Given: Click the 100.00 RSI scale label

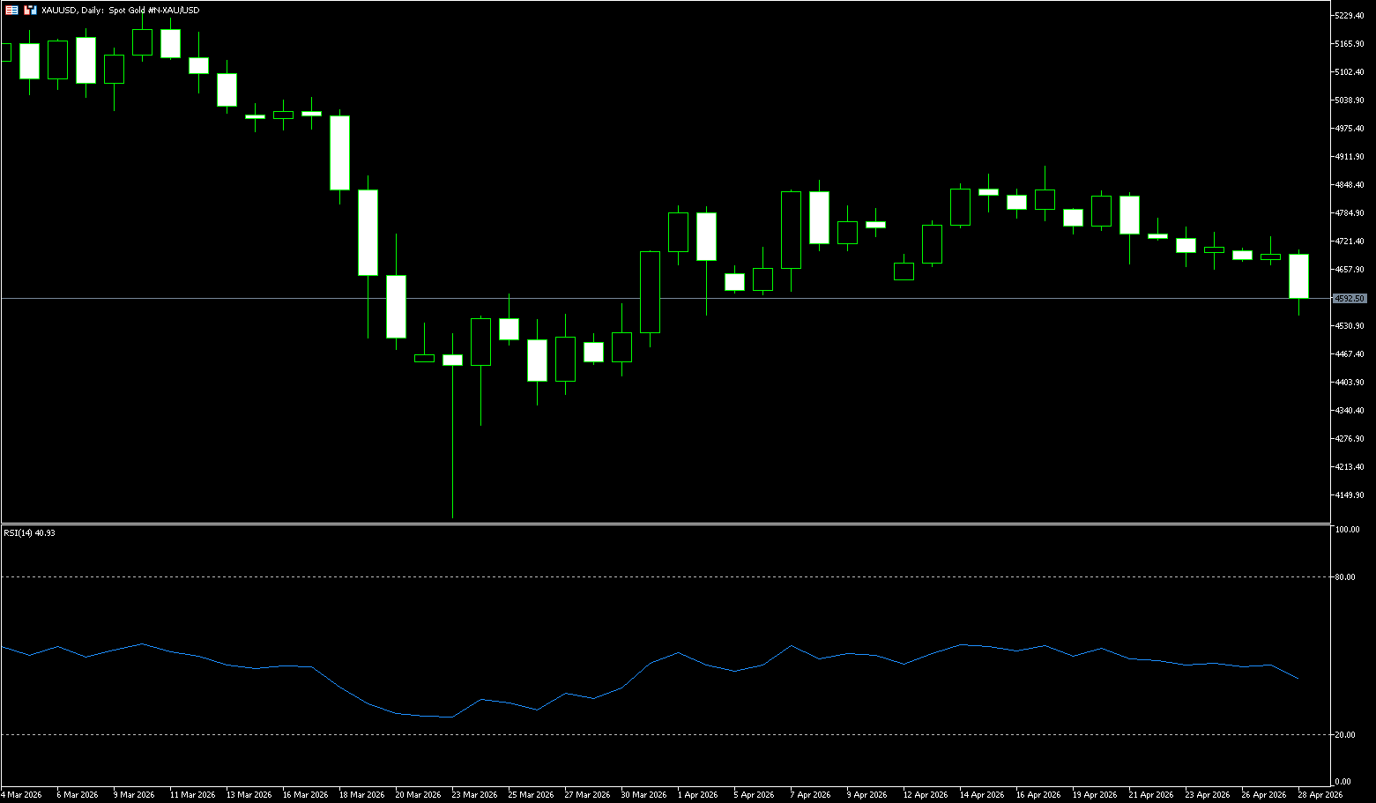Looking at the screenshot, I should (x=1347, y=530).
